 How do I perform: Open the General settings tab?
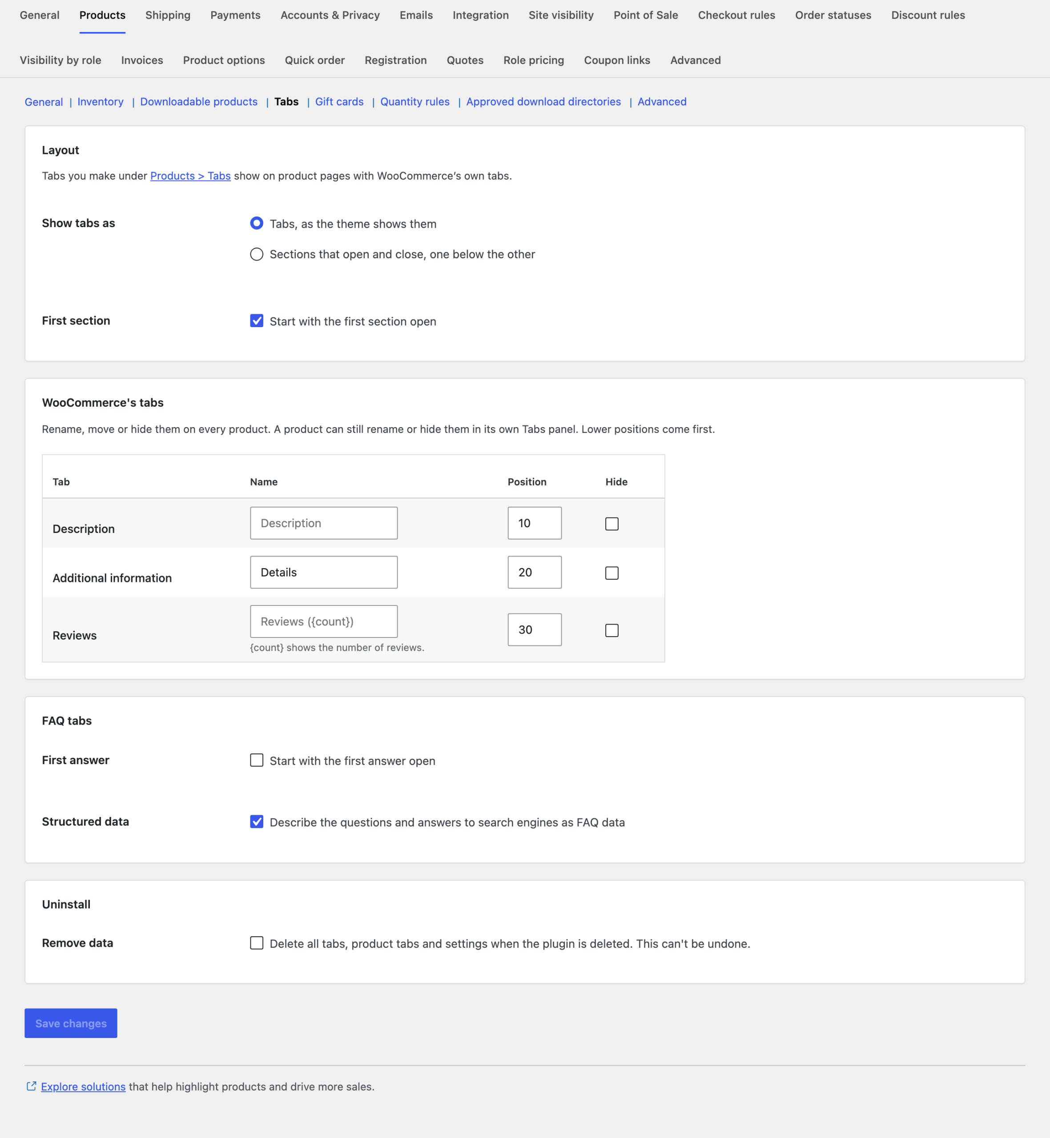40,15
